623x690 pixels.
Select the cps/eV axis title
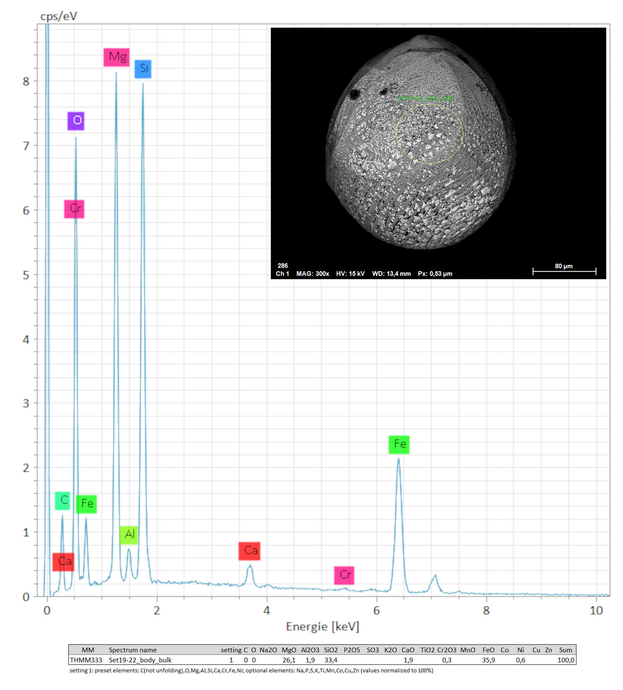pos(59,16)
